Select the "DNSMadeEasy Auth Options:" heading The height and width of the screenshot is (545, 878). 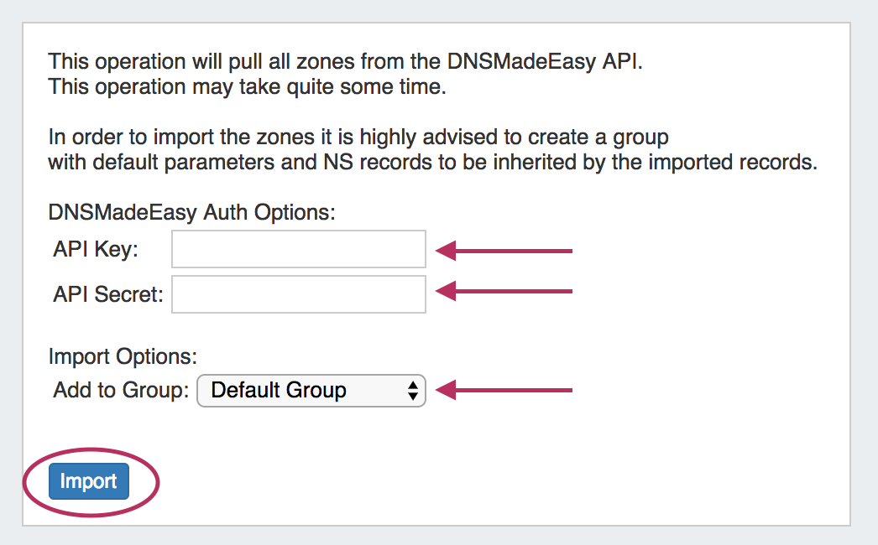[192, 211]
